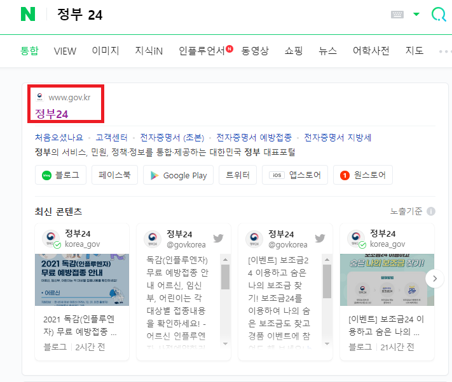452x382 pixels.
Task: Open the 처음오셨나요 sublink
Action: click(x=59, y=138)
